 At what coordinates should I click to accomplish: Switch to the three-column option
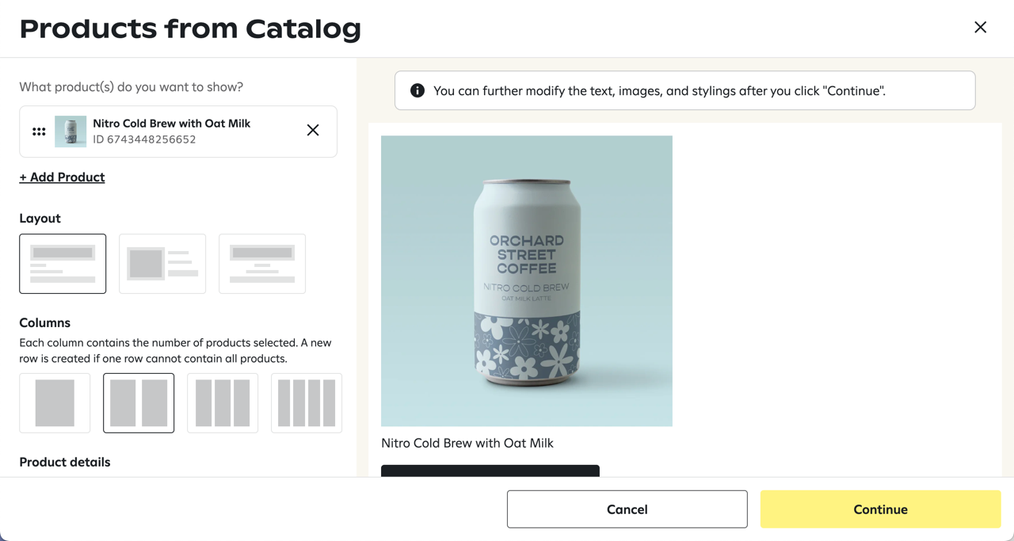[x=223, y=403]
